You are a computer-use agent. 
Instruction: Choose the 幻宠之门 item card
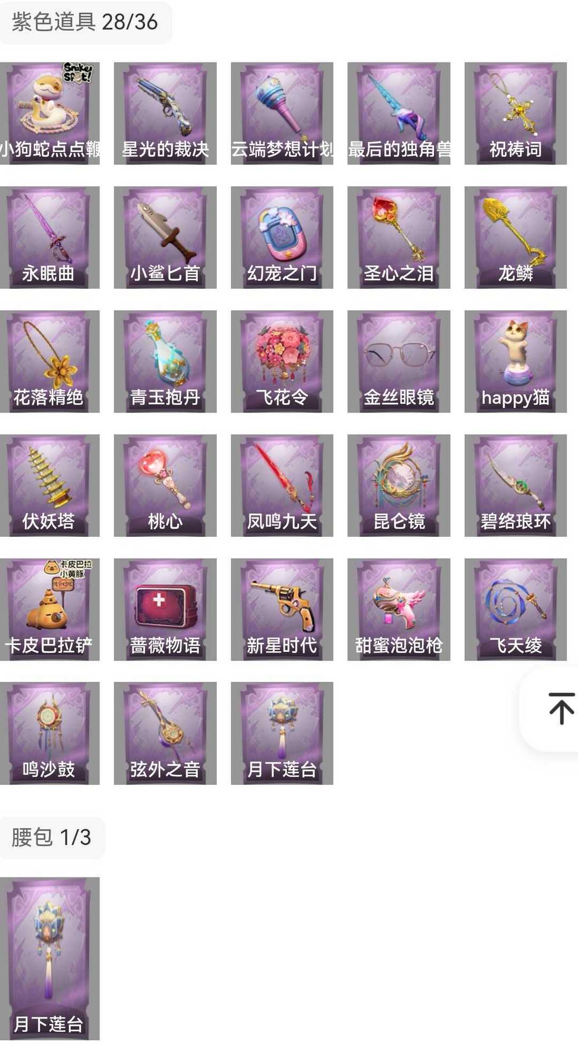tap(282, 237)
